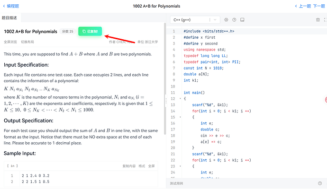
Task: Go to previous problem 上一题
Action: 303,6
